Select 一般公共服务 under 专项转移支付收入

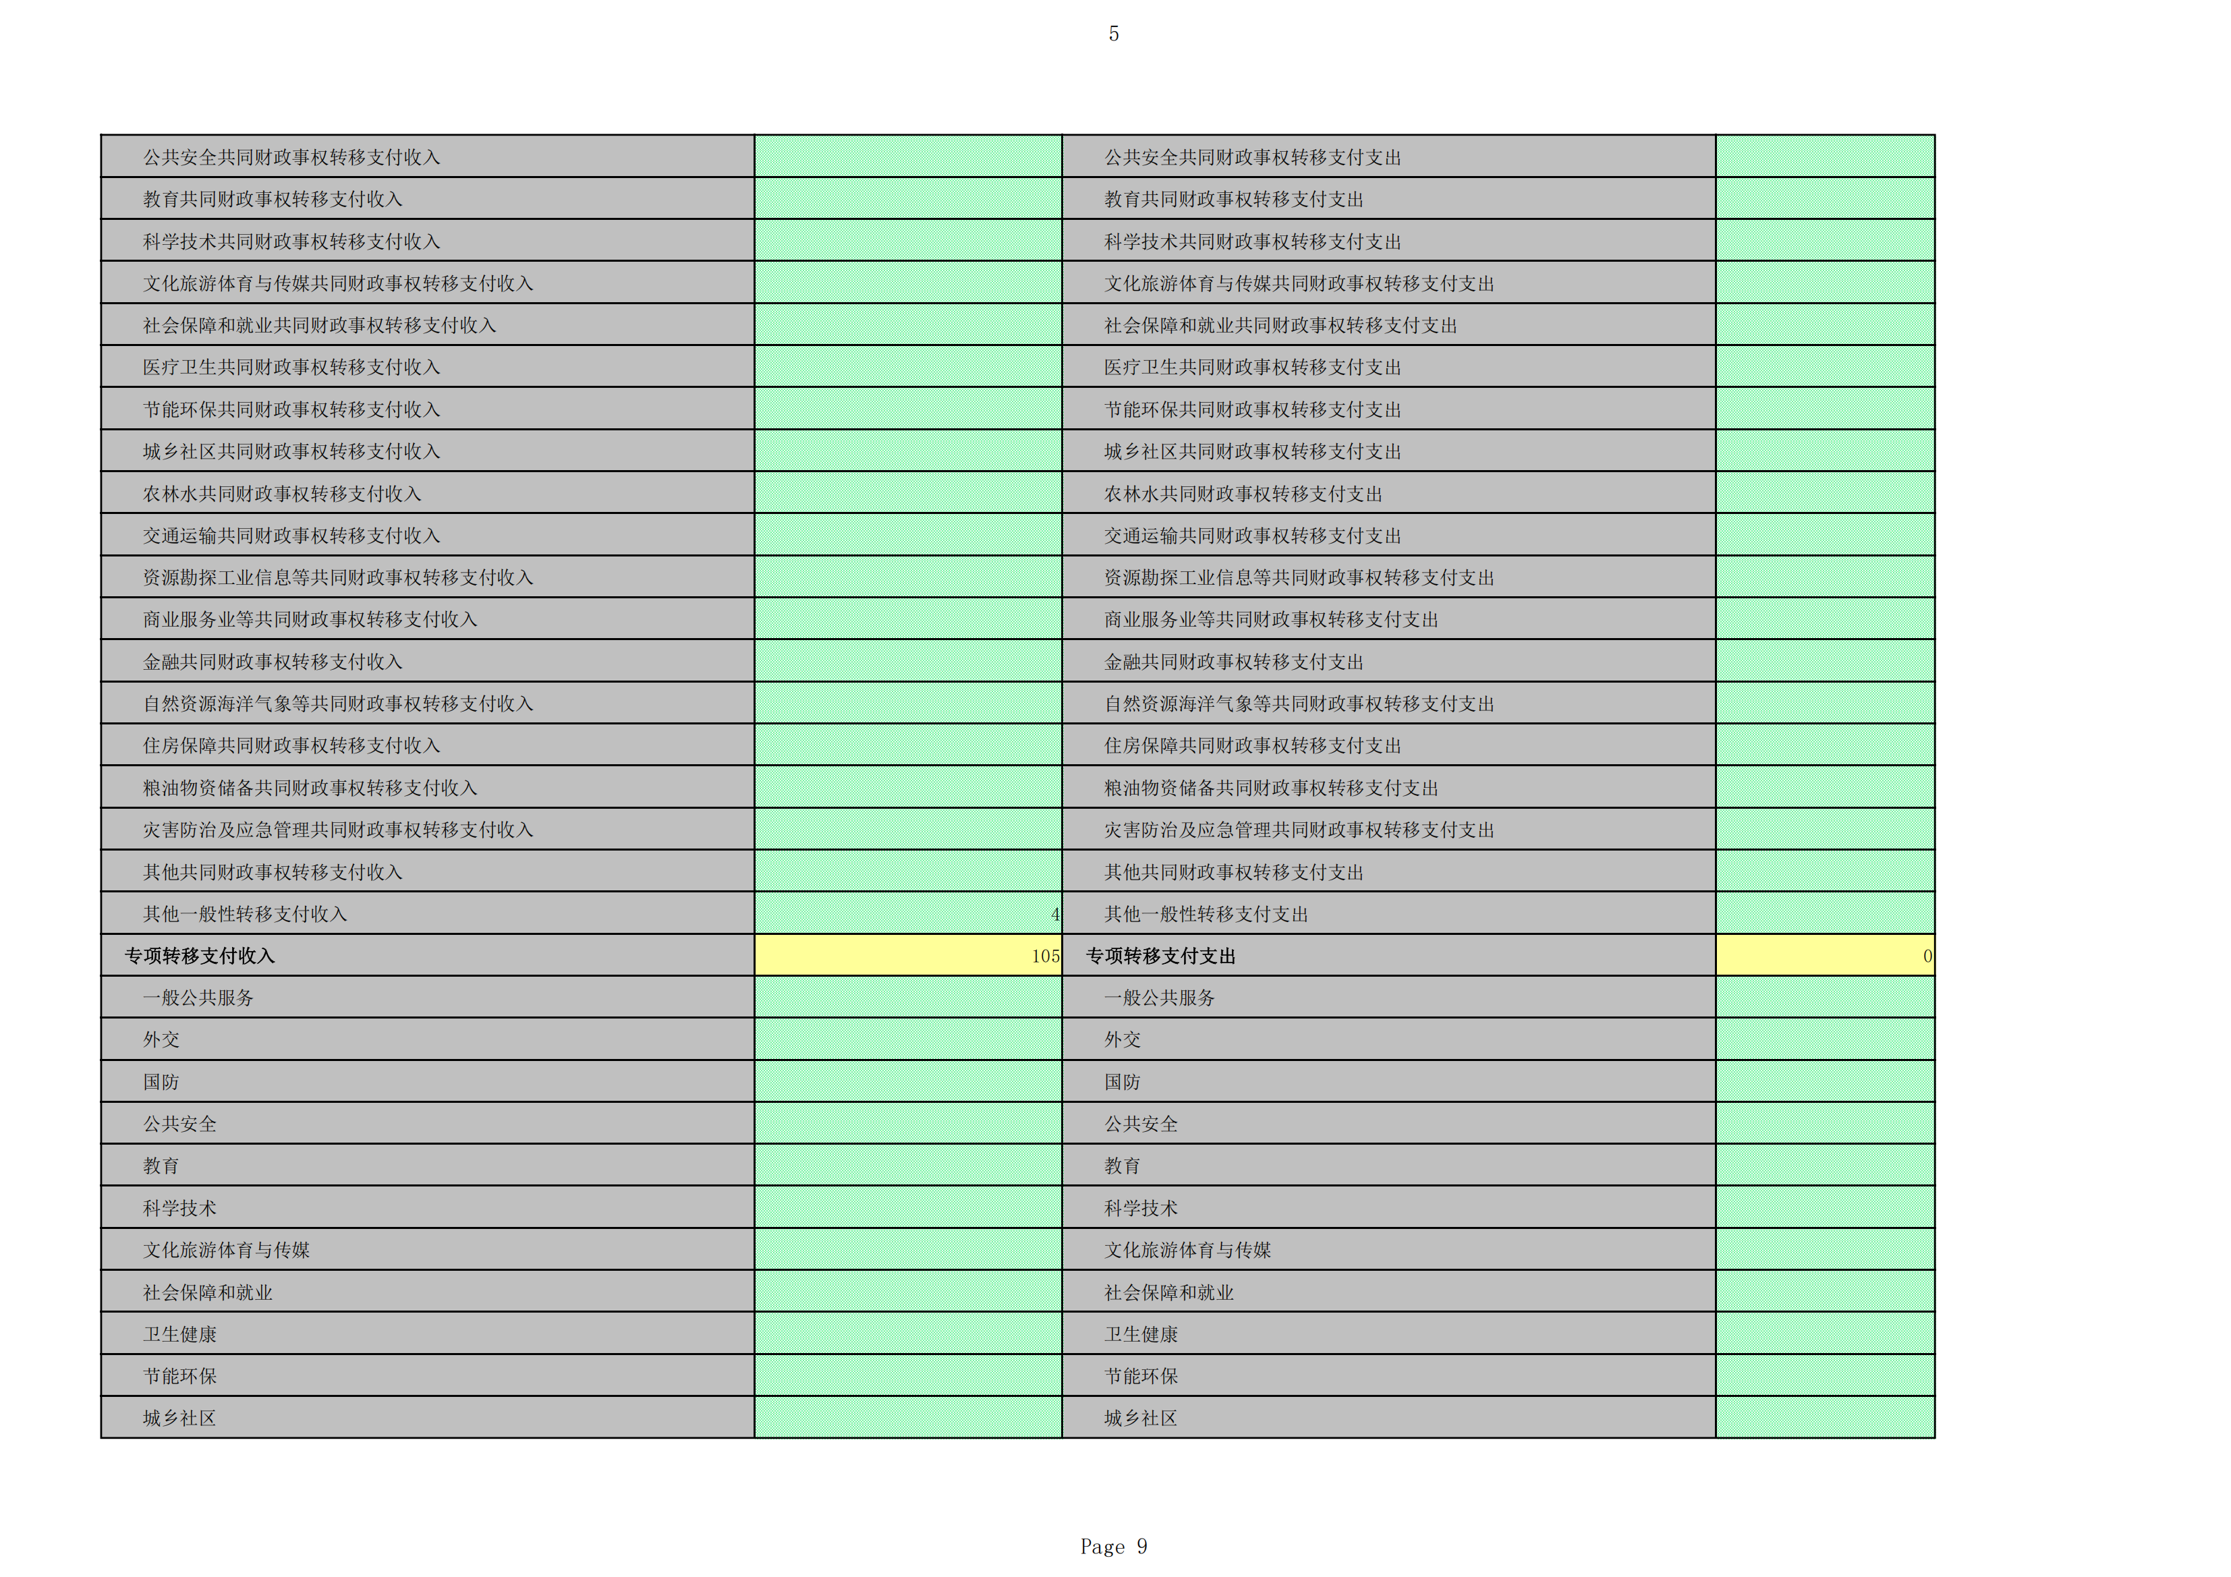pos(198,999)
